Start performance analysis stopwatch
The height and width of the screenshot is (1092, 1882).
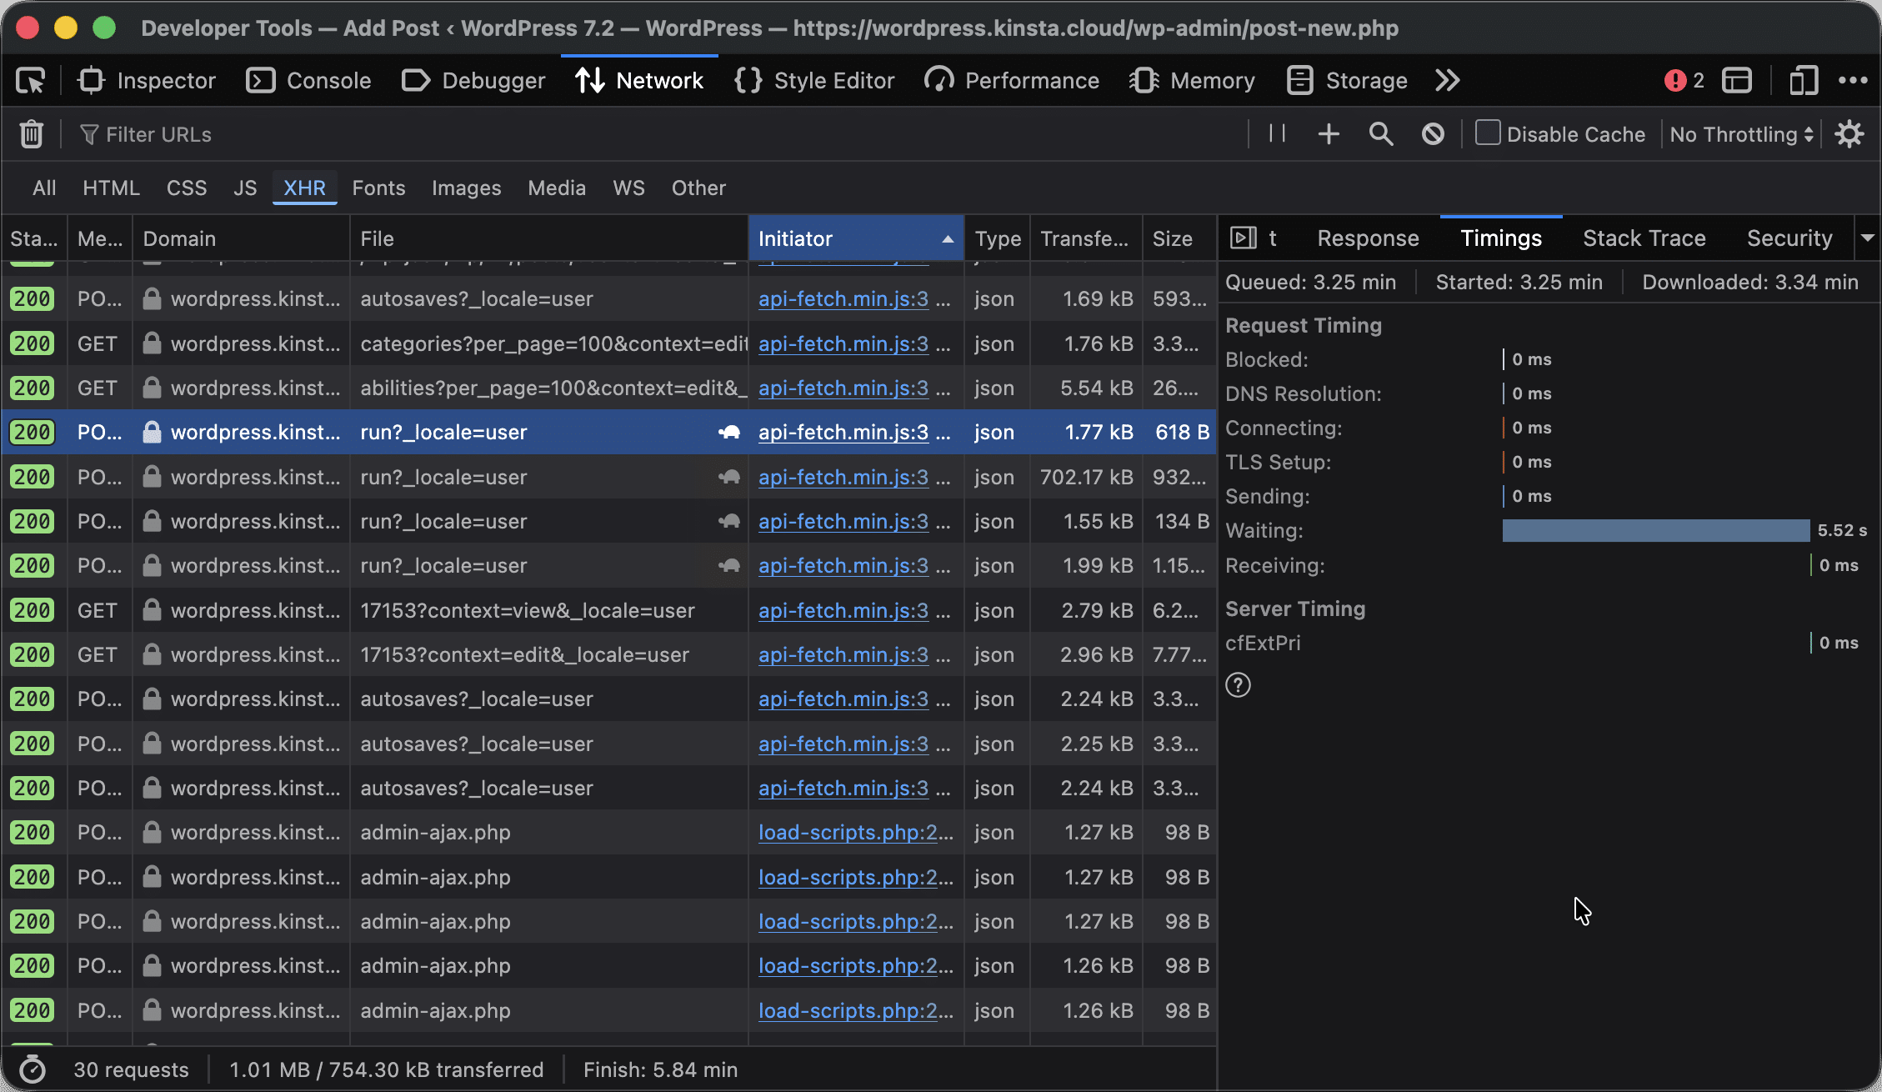[x=33, y=1069]
